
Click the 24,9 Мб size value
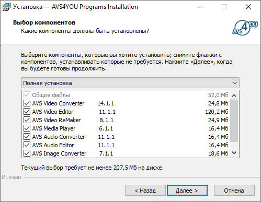point(218,120)
